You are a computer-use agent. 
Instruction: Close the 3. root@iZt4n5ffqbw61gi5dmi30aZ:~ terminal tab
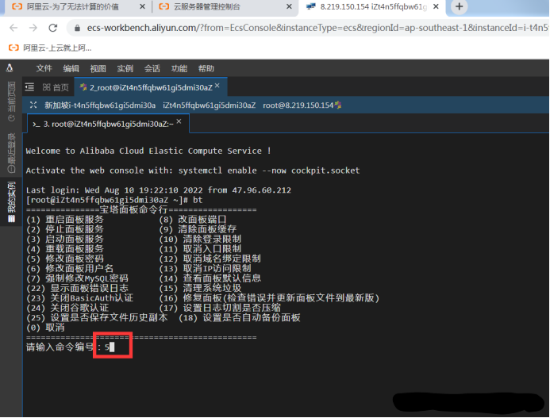(x=179, y=121)
